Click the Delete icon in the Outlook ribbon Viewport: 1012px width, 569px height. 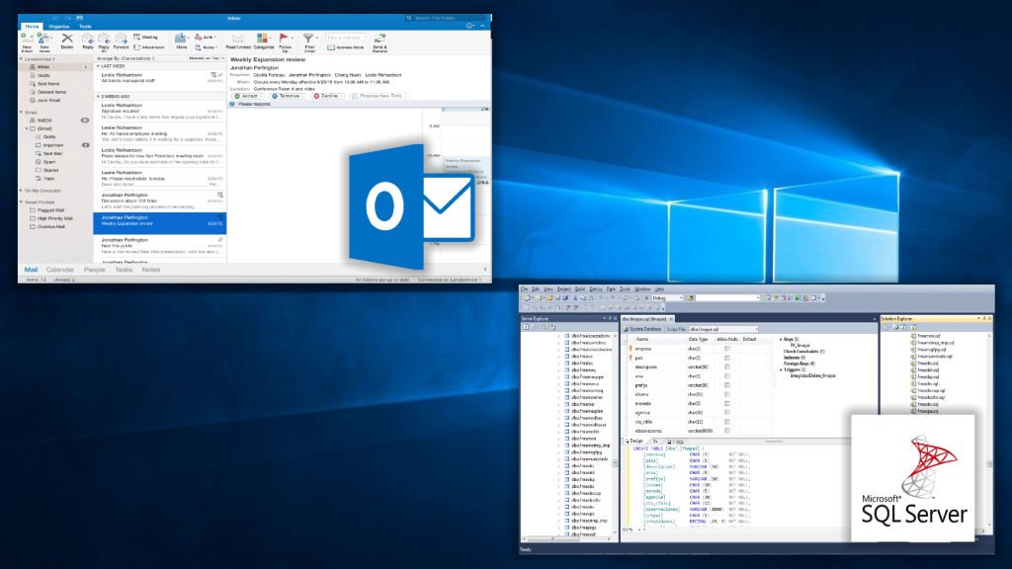[x=67, y=39]
